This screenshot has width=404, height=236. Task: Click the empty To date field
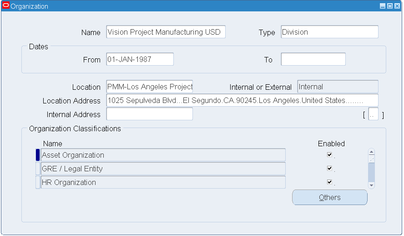click(313, 59)
